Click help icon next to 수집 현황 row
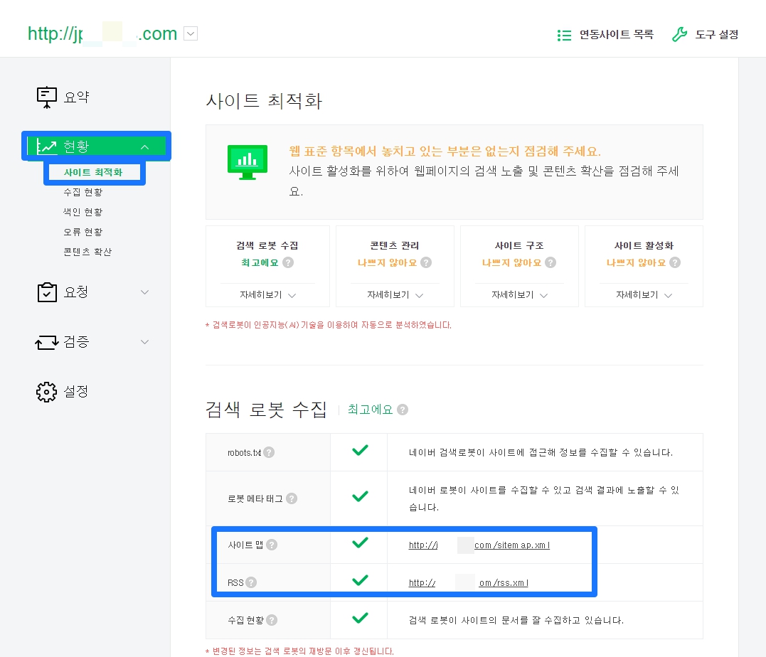The width and height of the screenshot is (766, 657). tap(272, 620)
